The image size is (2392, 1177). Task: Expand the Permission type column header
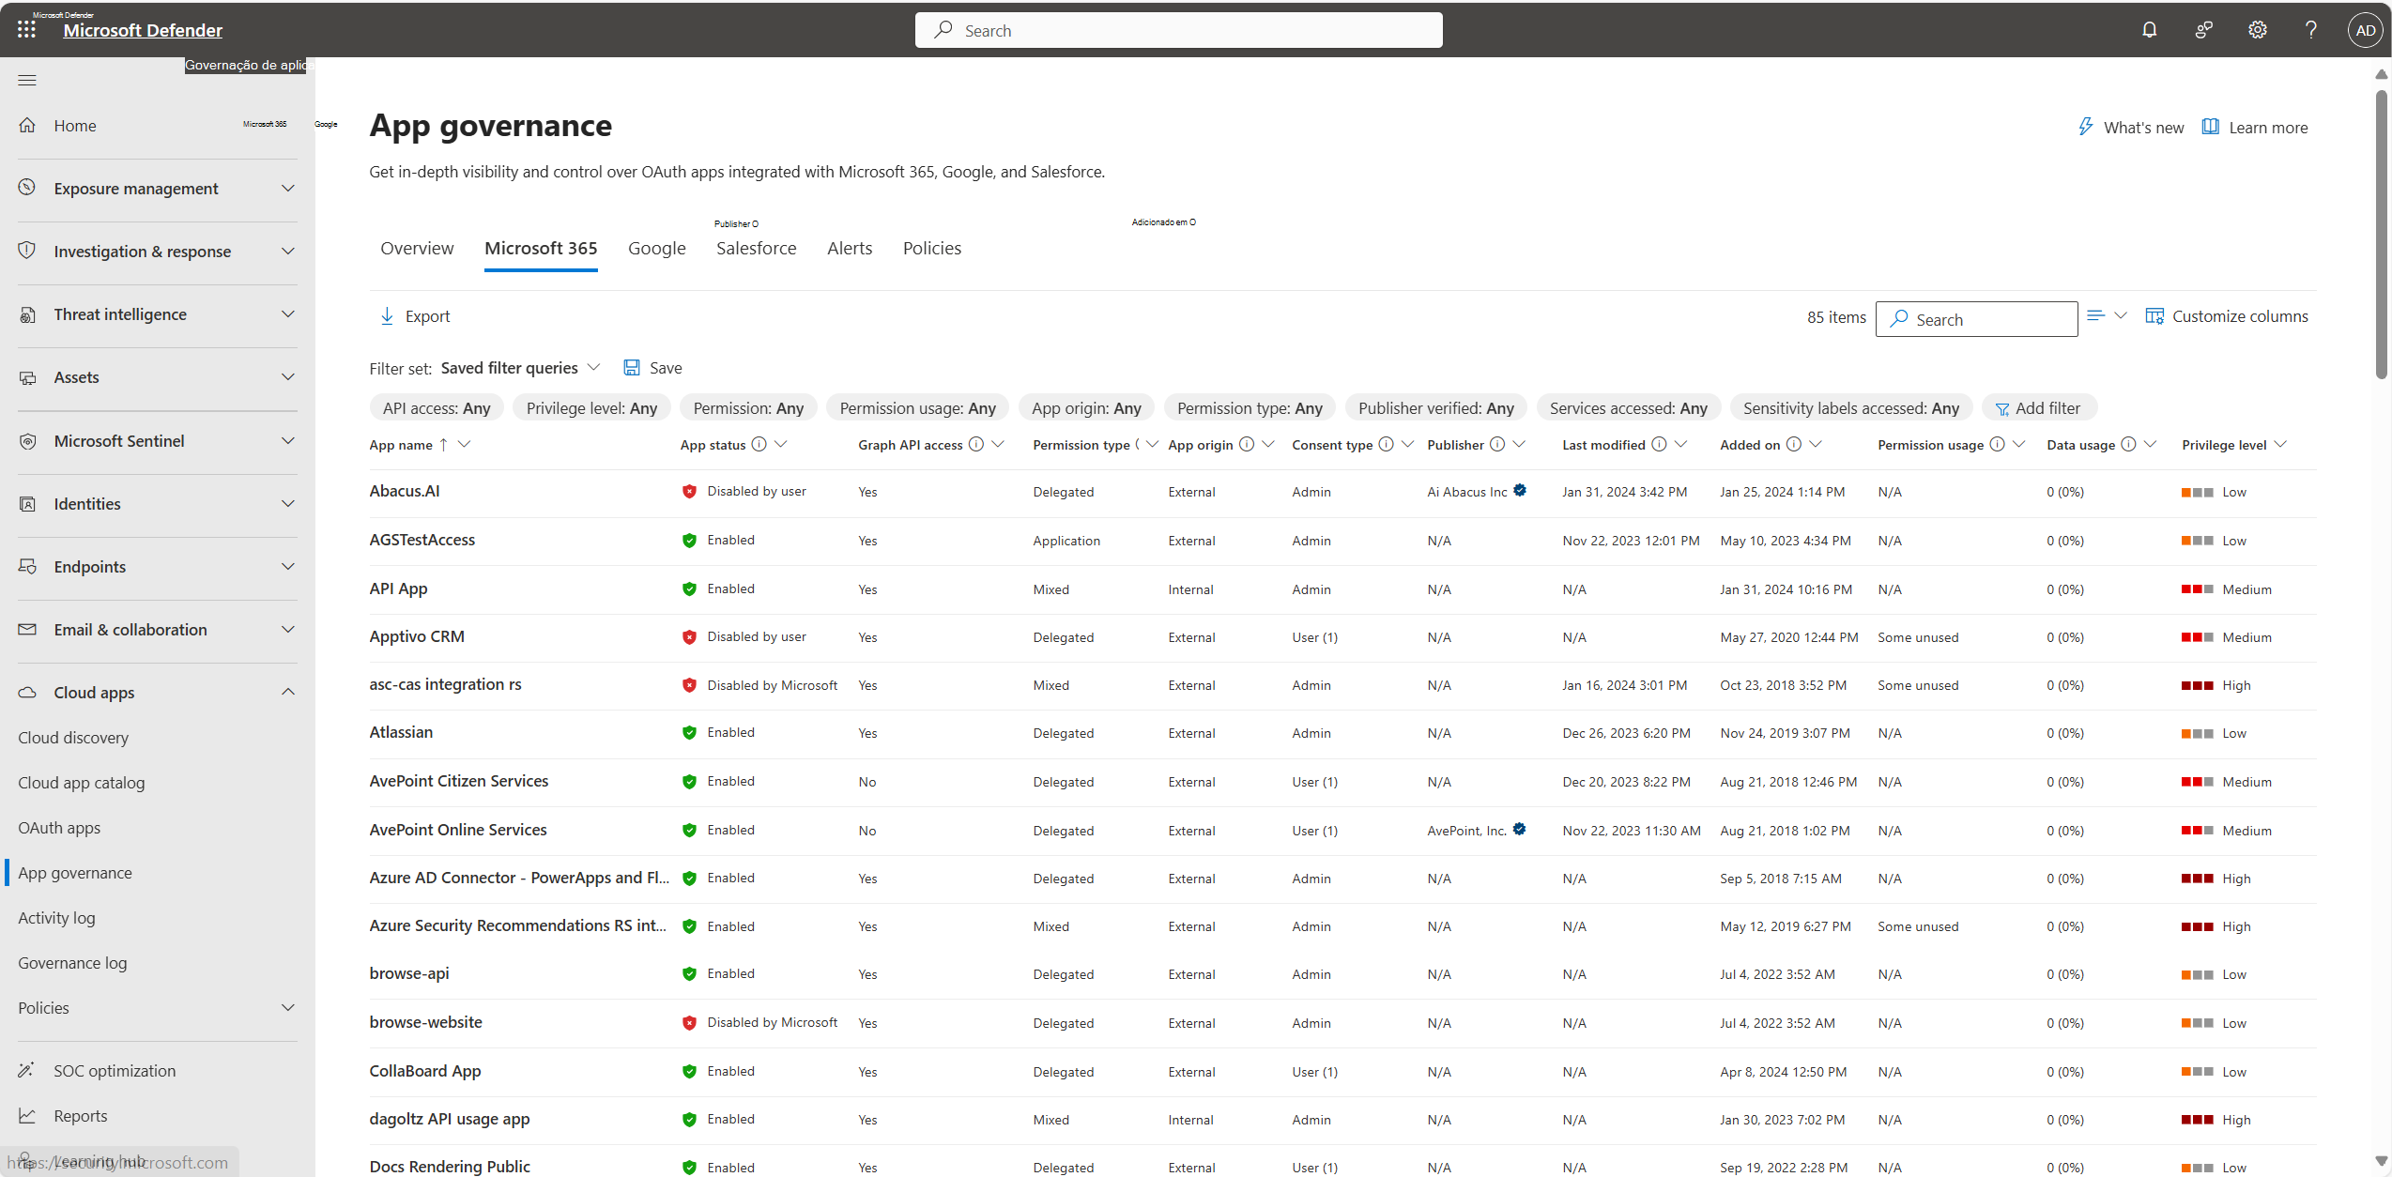[1153, 445]
